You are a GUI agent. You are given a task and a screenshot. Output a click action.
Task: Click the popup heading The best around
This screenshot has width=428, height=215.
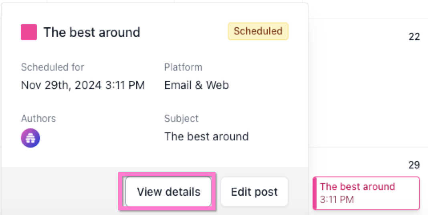92,32
